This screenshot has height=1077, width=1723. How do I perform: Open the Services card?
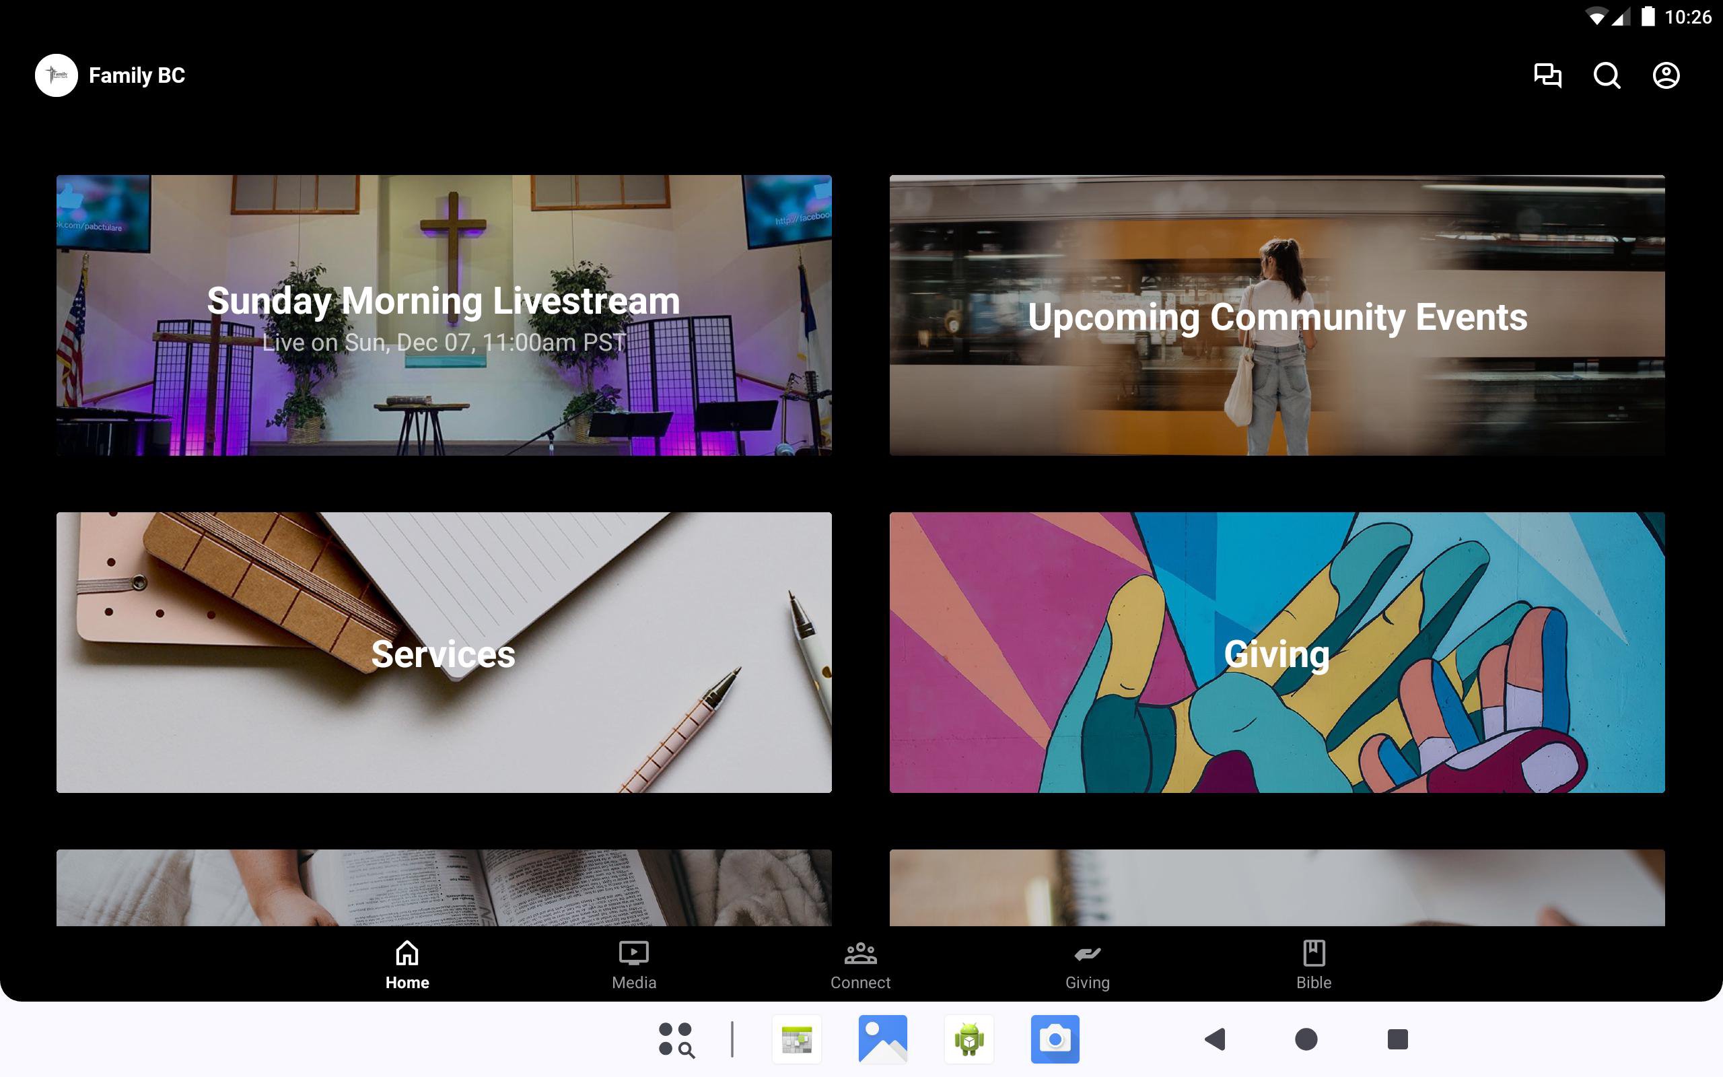tap(444, 652)
